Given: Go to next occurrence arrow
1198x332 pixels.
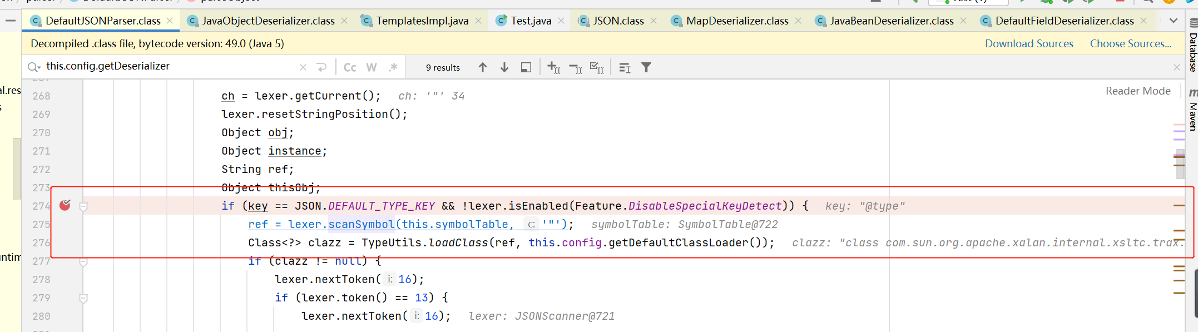Looking at the screenshot, I should pyautogui.click(x=504, y=67).
